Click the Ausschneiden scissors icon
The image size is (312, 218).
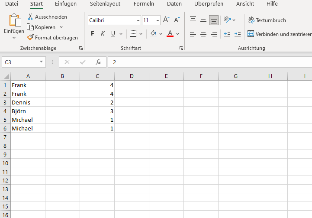coord(31,17)
